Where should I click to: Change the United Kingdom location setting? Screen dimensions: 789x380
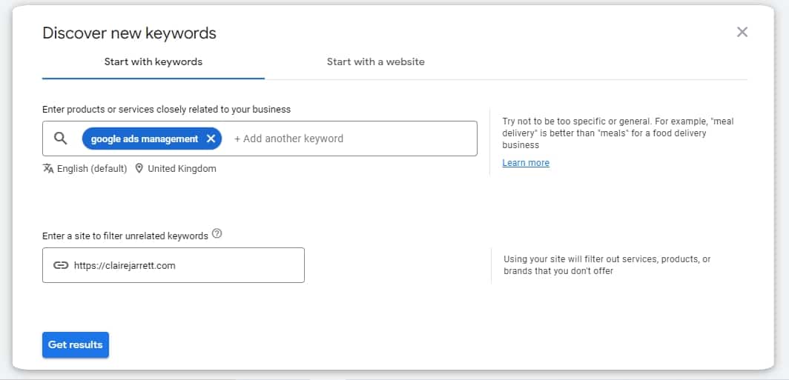click(182, 168)
